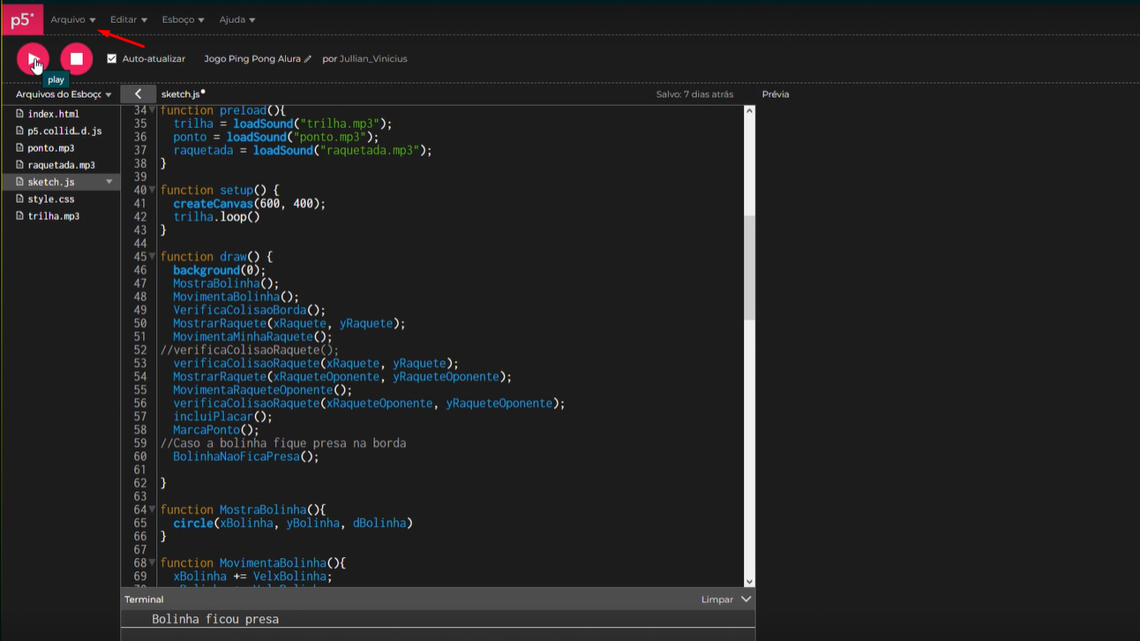Viewport: 1140px width, 641px height.
Task: Click the file icon beside ponto.mp3
Action: click(21, 147)
